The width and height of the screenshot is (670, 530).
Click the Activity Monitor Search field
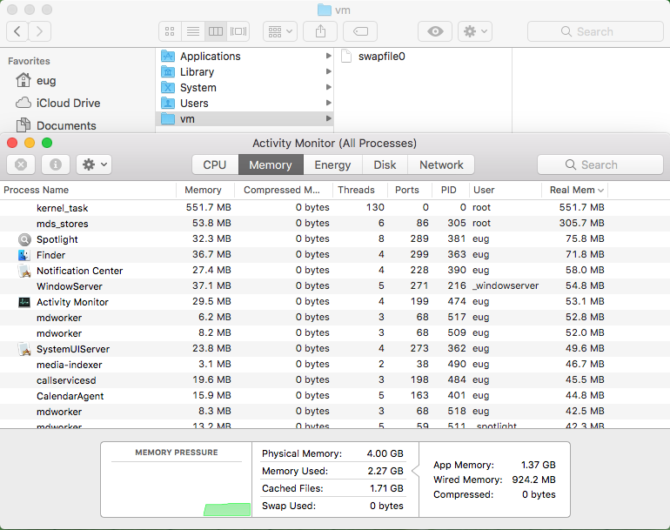[x=600, y=164]
